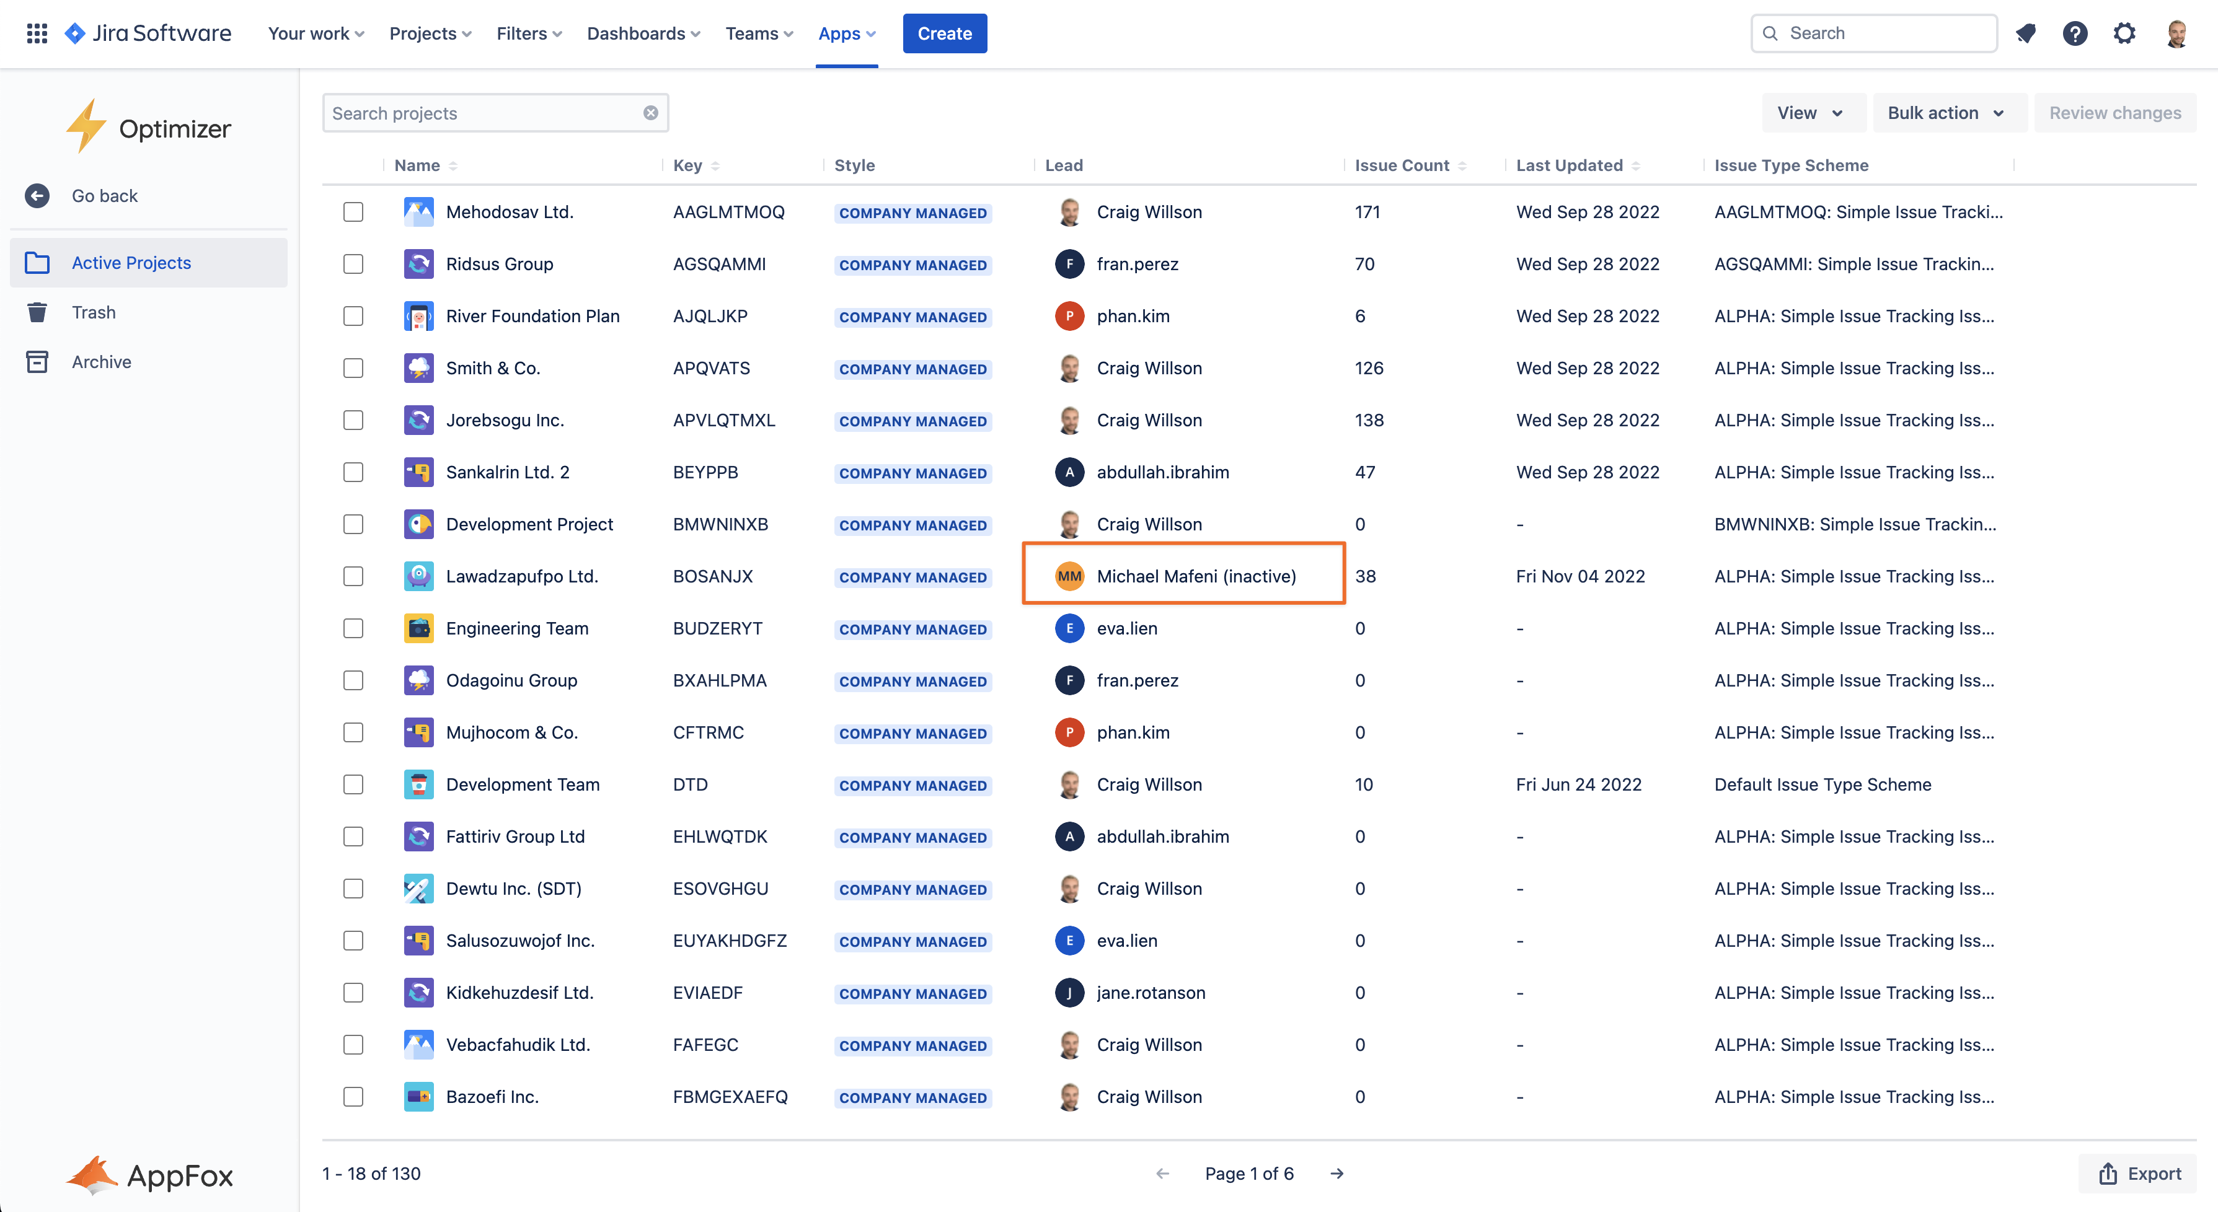This screenshot has height=1212, width=2218.
Task: Click the Go back arrow in sidebar
Action: pos(37,195)
